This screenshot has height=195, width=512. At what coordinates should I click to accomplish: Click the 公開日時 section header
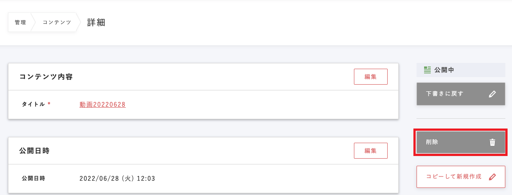coord(34,151)
